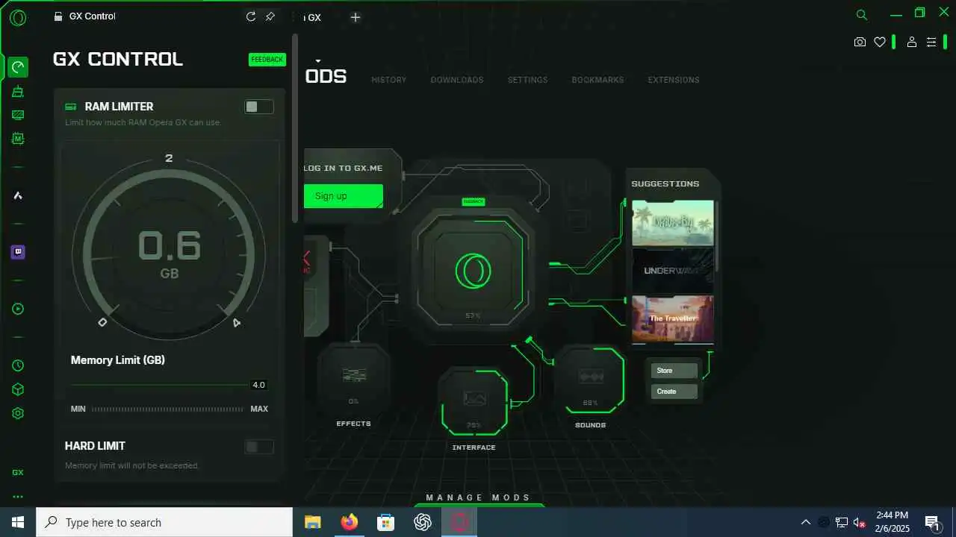Image resolution: width=956 pixels, height=537 pixels.
Task: Open the Opera GX logo menu
Action: (x=18, y=17)
